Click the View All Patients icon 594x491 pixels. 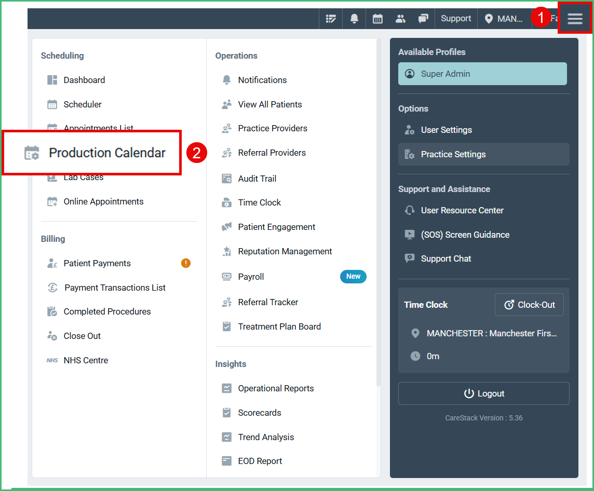click(x=226, y=104)
